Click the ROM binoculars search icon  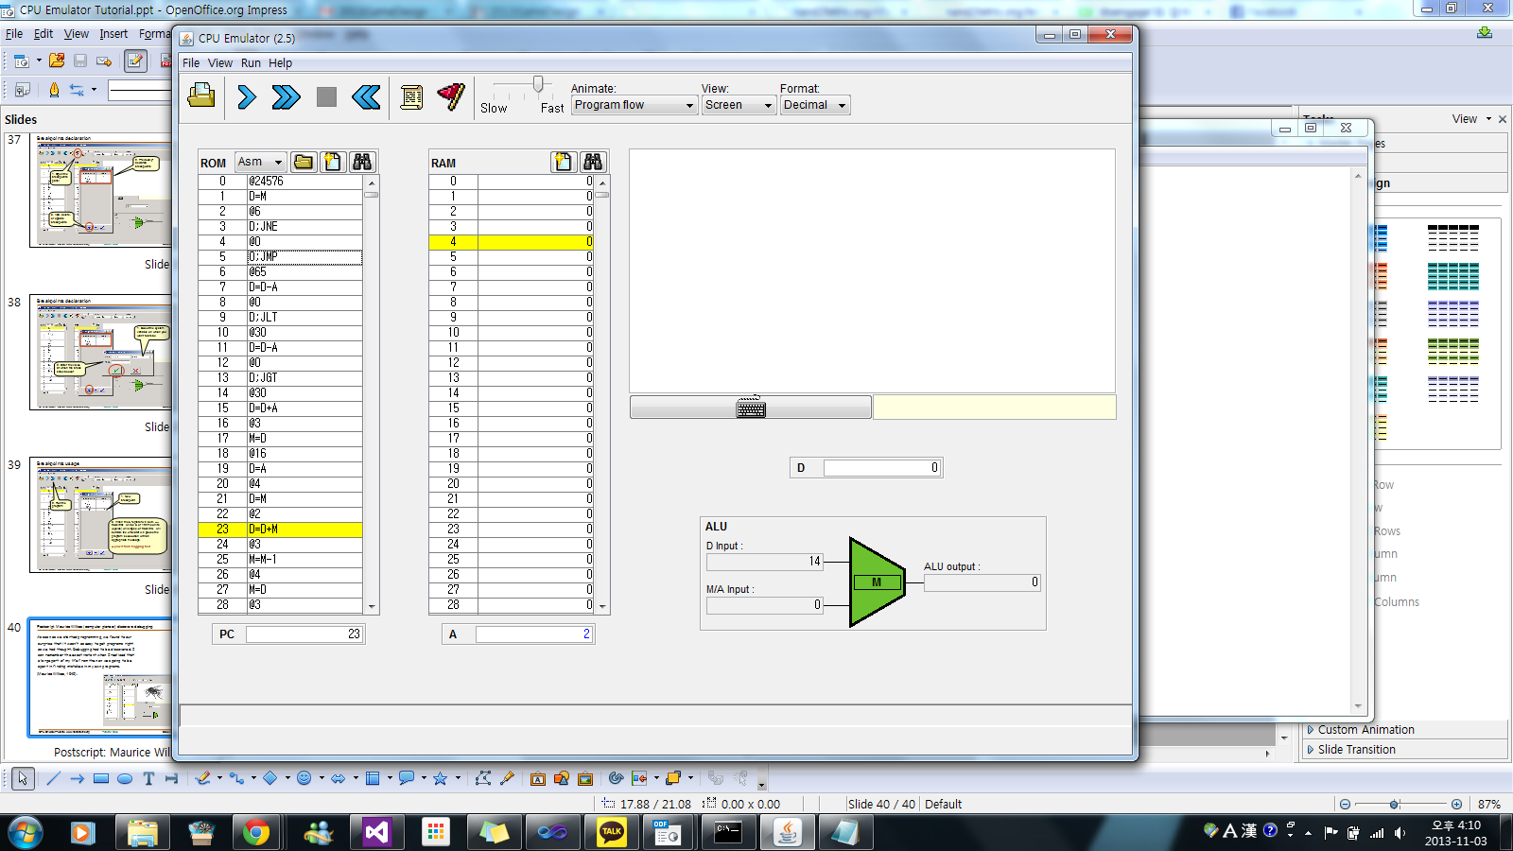pos(362,162)
